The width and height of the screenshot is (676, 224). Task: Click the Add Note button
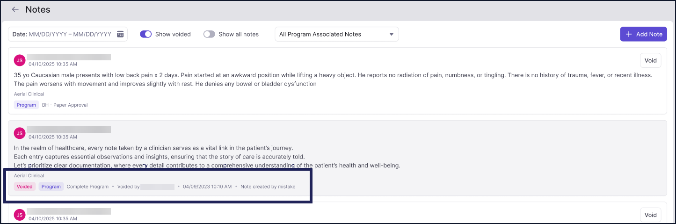pos(644,34)
